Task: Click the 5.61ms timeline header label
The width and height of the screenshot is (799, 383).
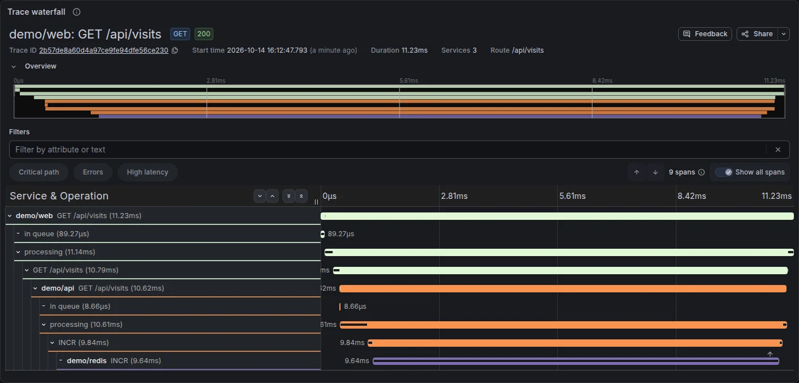Action: coord(572,196)
